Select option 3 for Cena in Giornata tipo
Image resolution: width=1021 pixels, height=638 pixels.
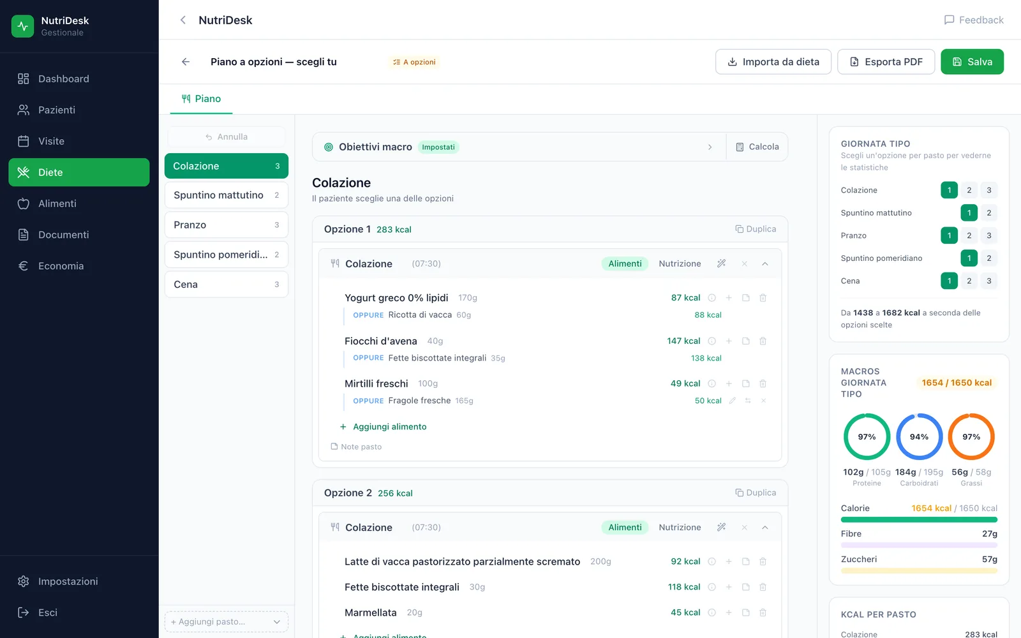point(989,281)
